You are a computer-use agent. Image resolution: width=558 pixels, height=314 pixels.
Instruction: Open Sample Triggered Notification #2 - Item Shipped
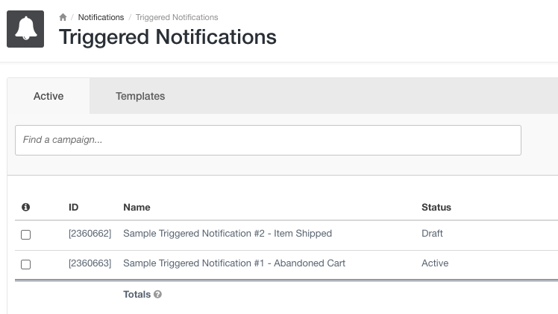tap(228, 234)
